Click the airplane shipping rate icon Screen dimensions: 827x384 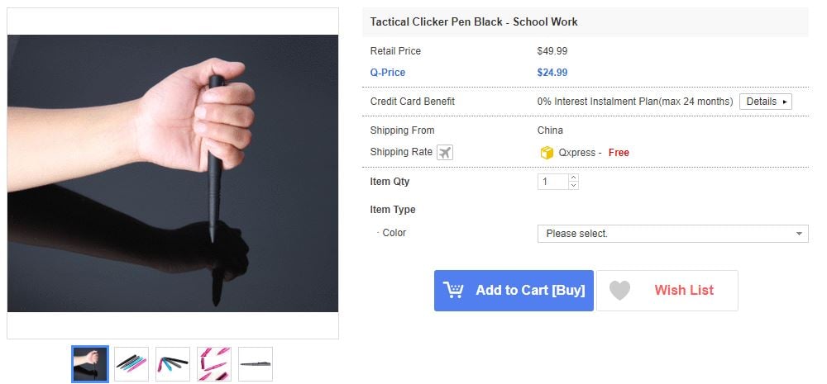445,153
